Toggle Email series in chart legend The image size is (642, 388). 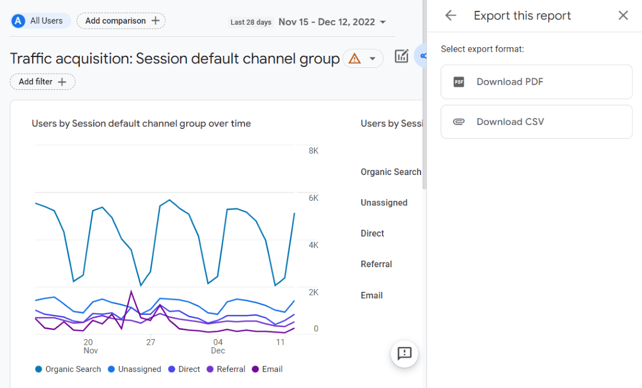[267, 370]
